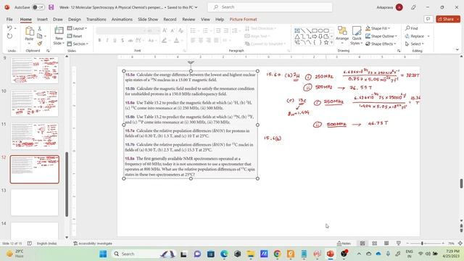Click in the title bar Search box
The image size is (464, 261).
(x=270, y=7)
